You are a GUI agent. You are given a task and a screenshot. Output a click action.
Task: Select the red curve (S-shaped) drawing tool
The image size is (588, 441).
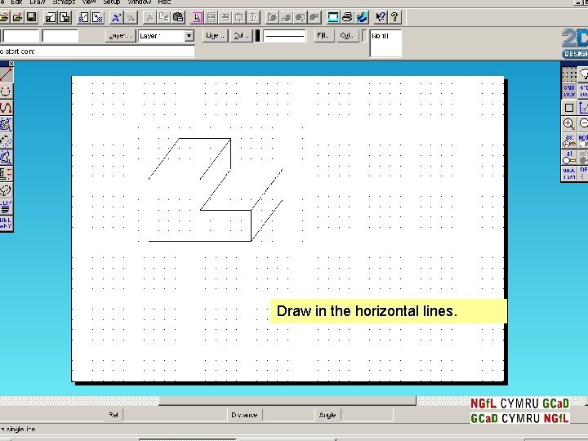[6, 108]
